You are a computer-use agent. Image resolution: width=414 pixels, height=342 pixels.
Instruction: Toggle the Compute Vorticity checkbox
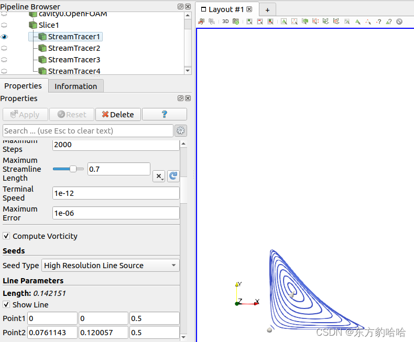pos(6,236)
